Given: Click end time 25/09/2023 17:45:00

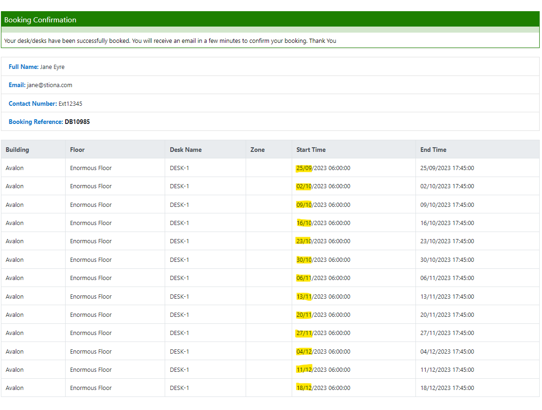Looking at the screenshot, I should pyautogui.click(x=447, y=168).
